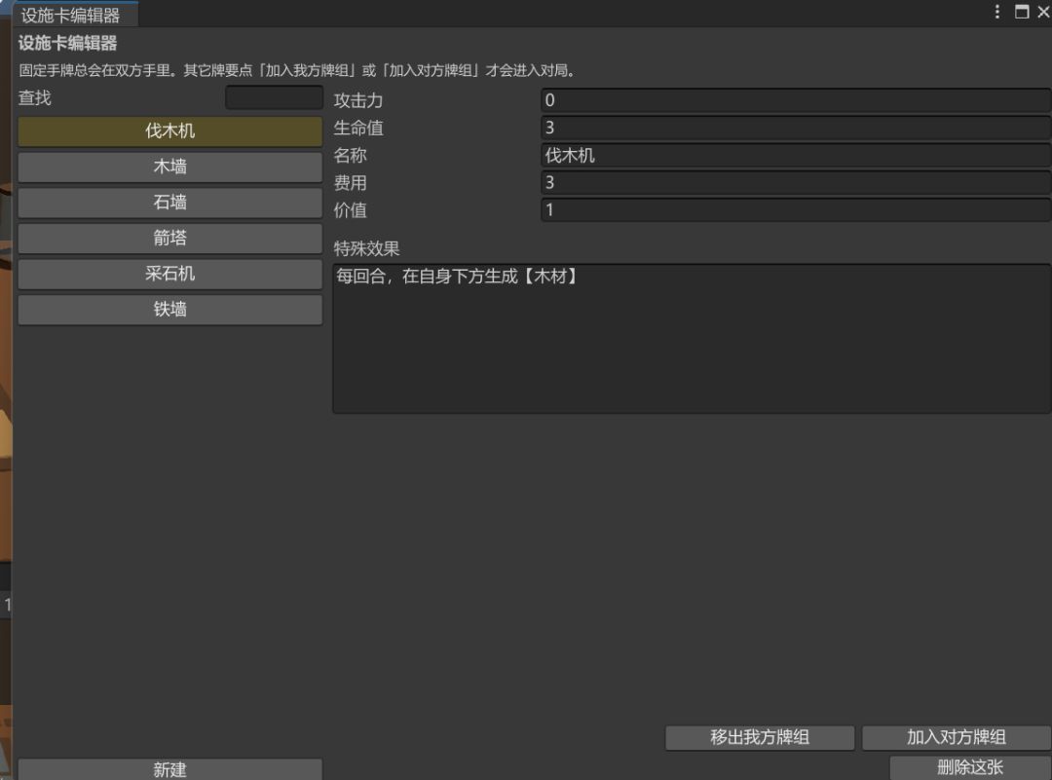1052x780 pixels.
Task: Click the 查找 label
Action: [x=35, y=98]
